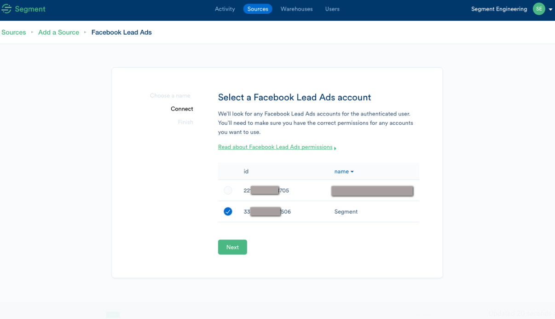Click the Sources breadcrumb link
Image resolution: width=555 pixels, height=319 pixels.
tap(14, 32)
